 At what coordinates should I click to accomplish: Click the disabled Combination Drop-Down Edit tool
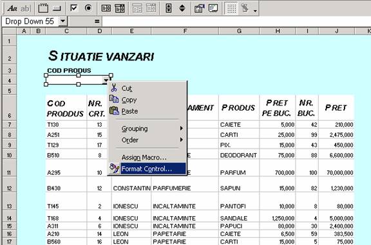tap(151, 8)
